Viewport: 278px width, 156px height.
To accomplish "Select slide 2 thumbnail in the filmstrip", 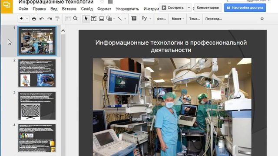I will pos(37,73).
